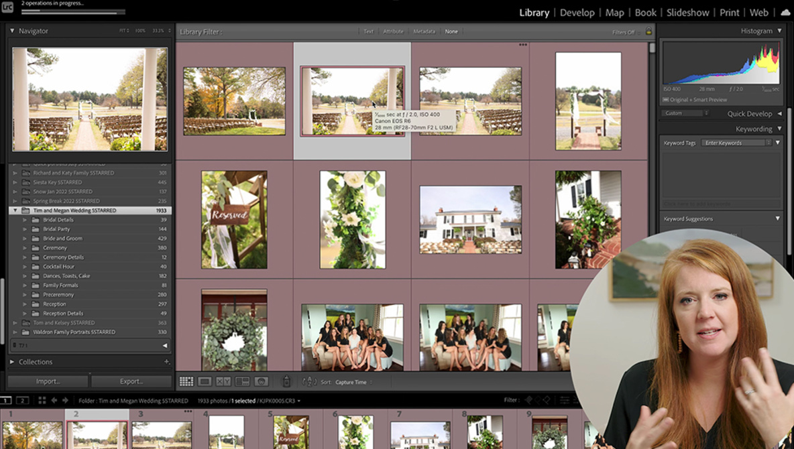
Task: Click the filmstrip grid view icon
Action: click(x=42, y=400)
